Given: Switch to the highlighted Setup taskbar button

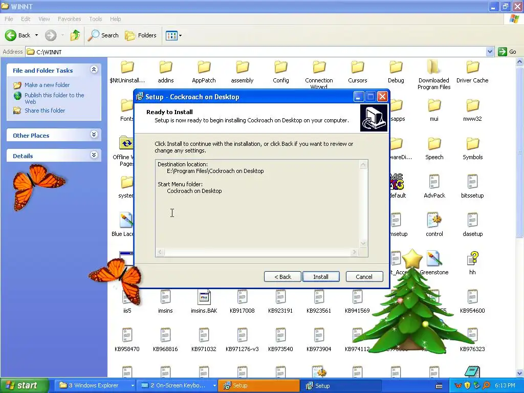Looking at the screenshot, I should tap(259, 386).
